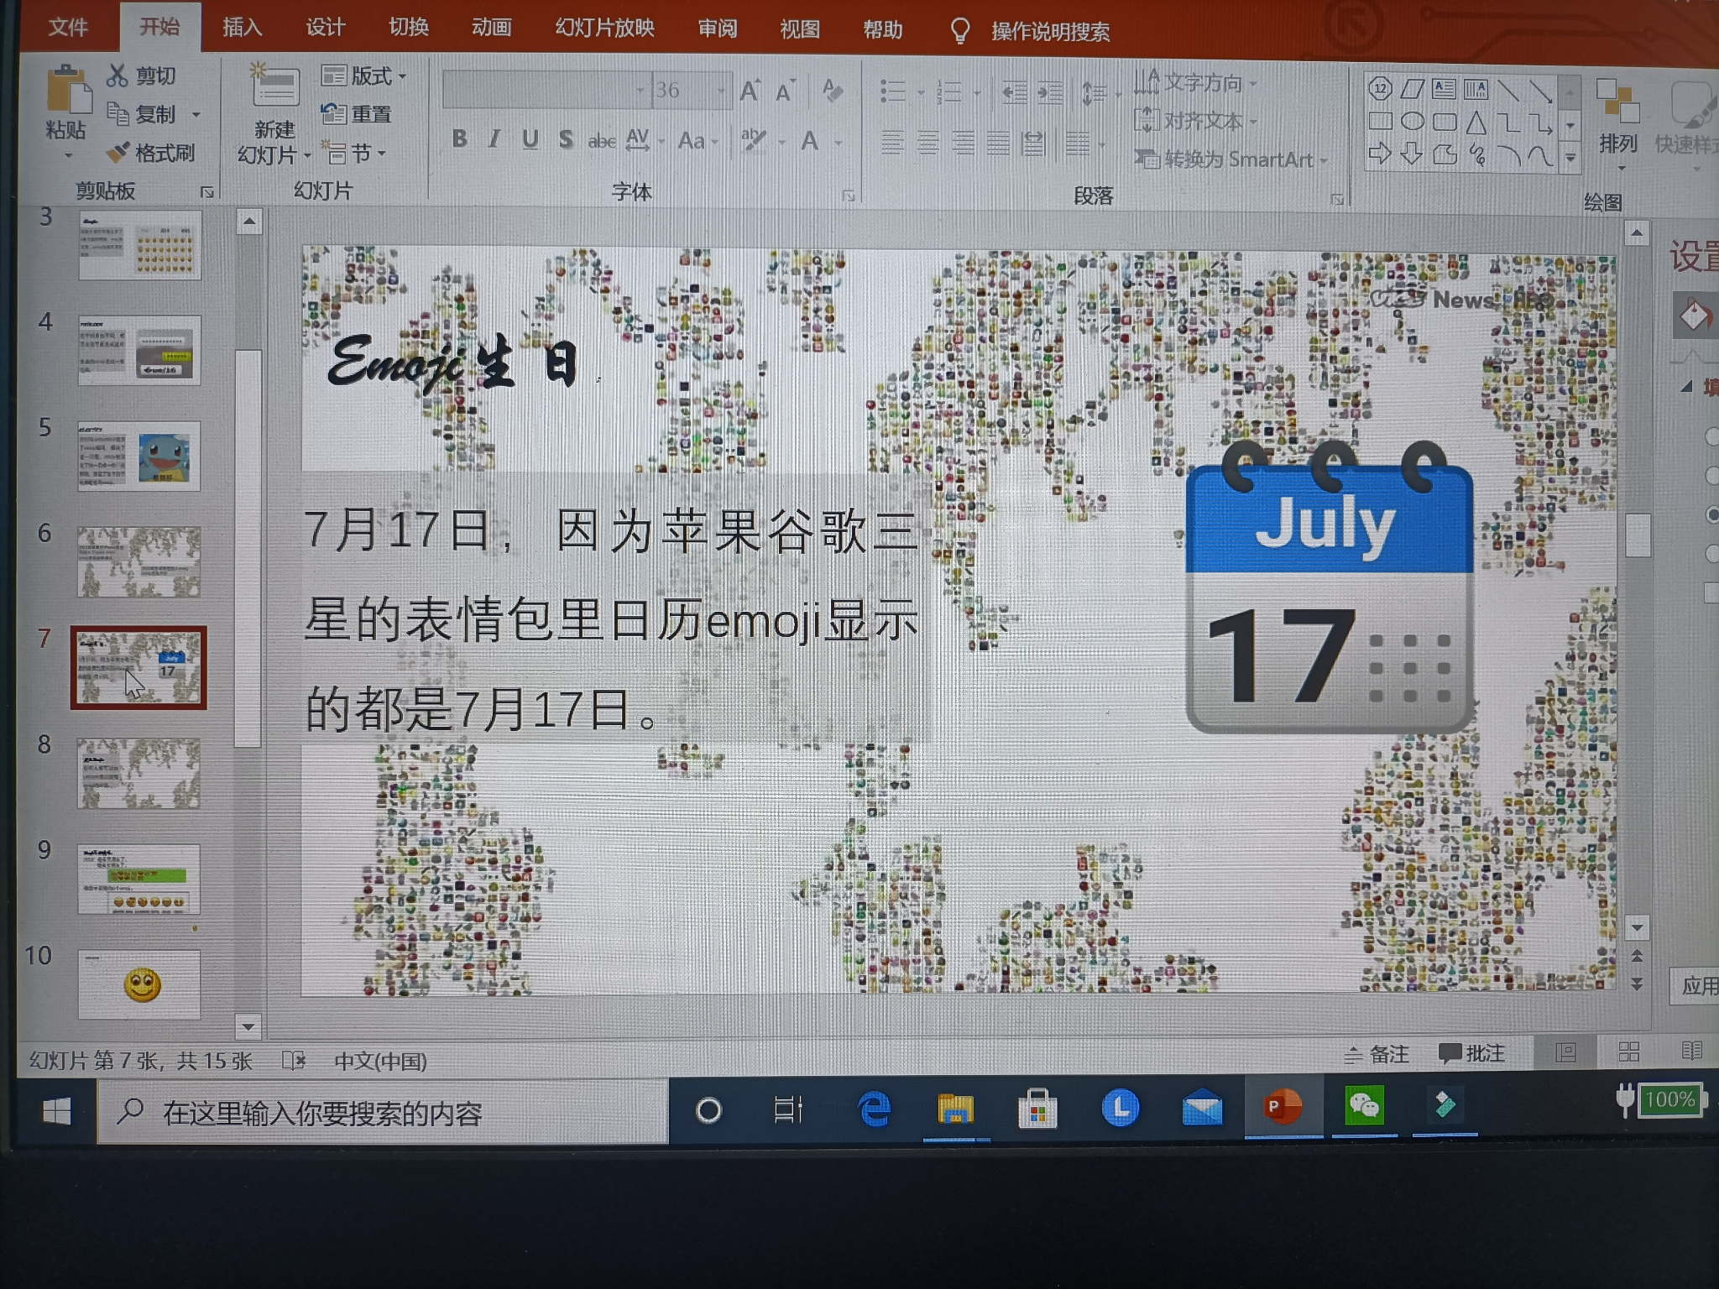The height and width of the screenshot is (1289, 1719).
Task: Click Increase Font Size icon
Action: 750,91
